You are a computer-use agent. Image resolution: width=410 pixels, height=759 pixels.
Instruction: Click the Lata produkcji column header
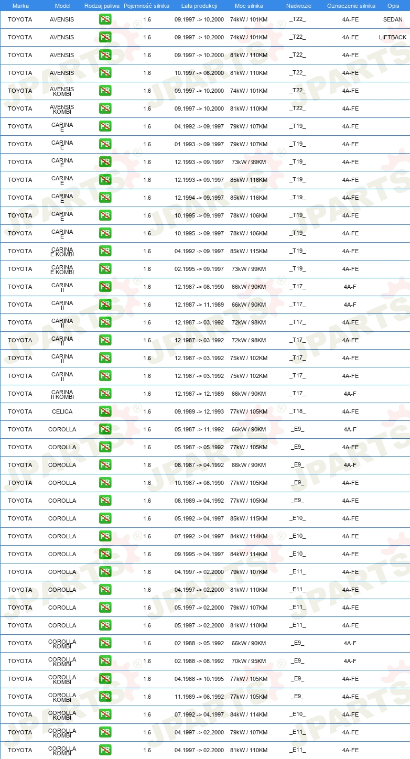(199, 6)
